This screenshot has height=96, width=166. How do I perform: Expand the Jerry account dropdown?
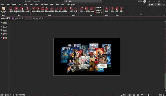coord(4,13)
